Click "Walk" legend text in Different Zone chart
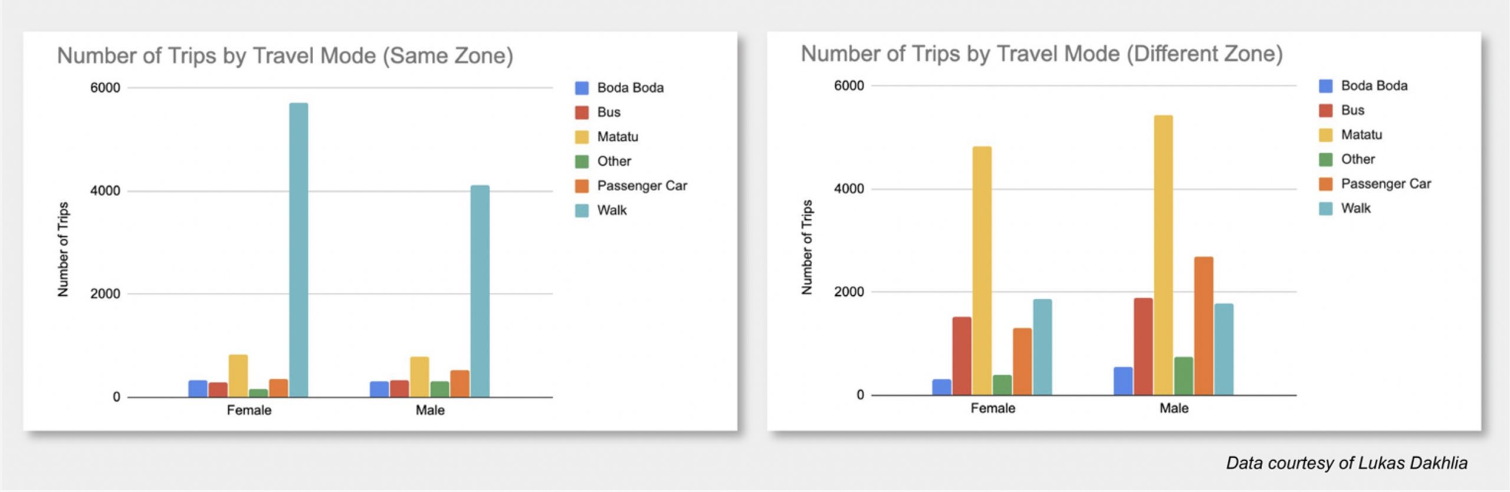 [1355, 209]
